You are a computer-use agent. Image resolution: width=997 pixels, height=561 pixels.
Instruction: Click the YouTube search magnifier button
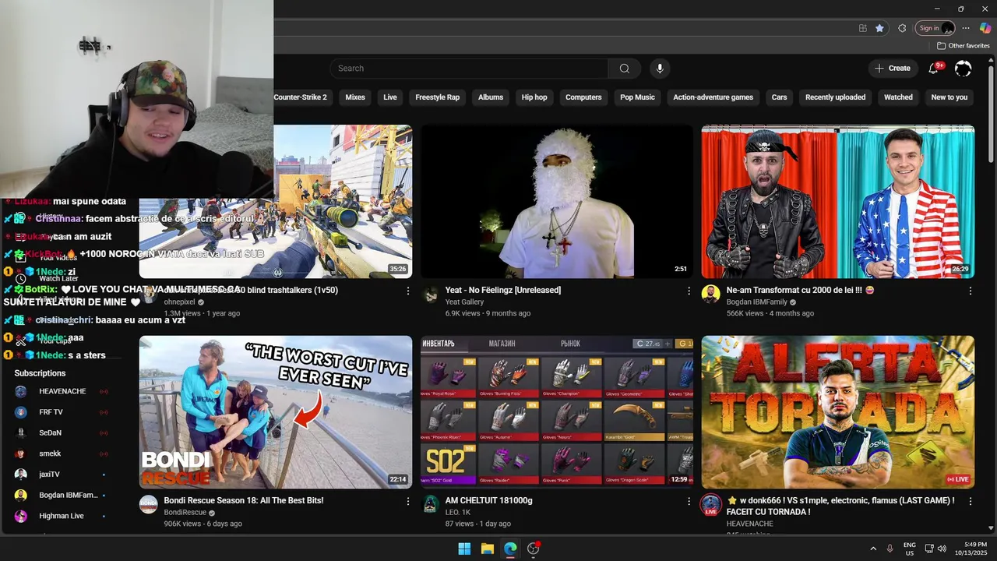click(x=624, y=69)
